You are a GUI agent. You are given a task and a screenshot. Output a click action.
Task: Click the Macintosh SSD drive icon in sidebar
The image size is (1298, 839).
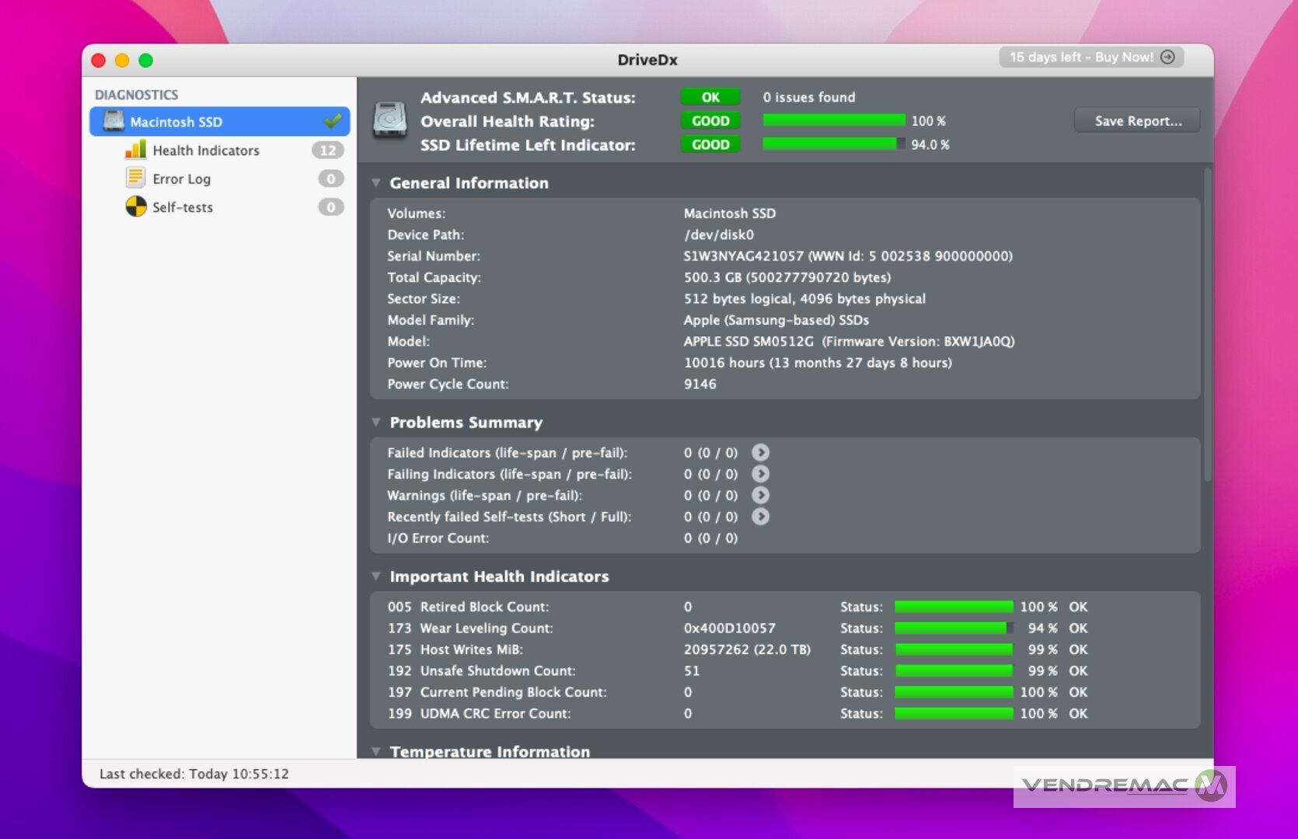[114, 121]
